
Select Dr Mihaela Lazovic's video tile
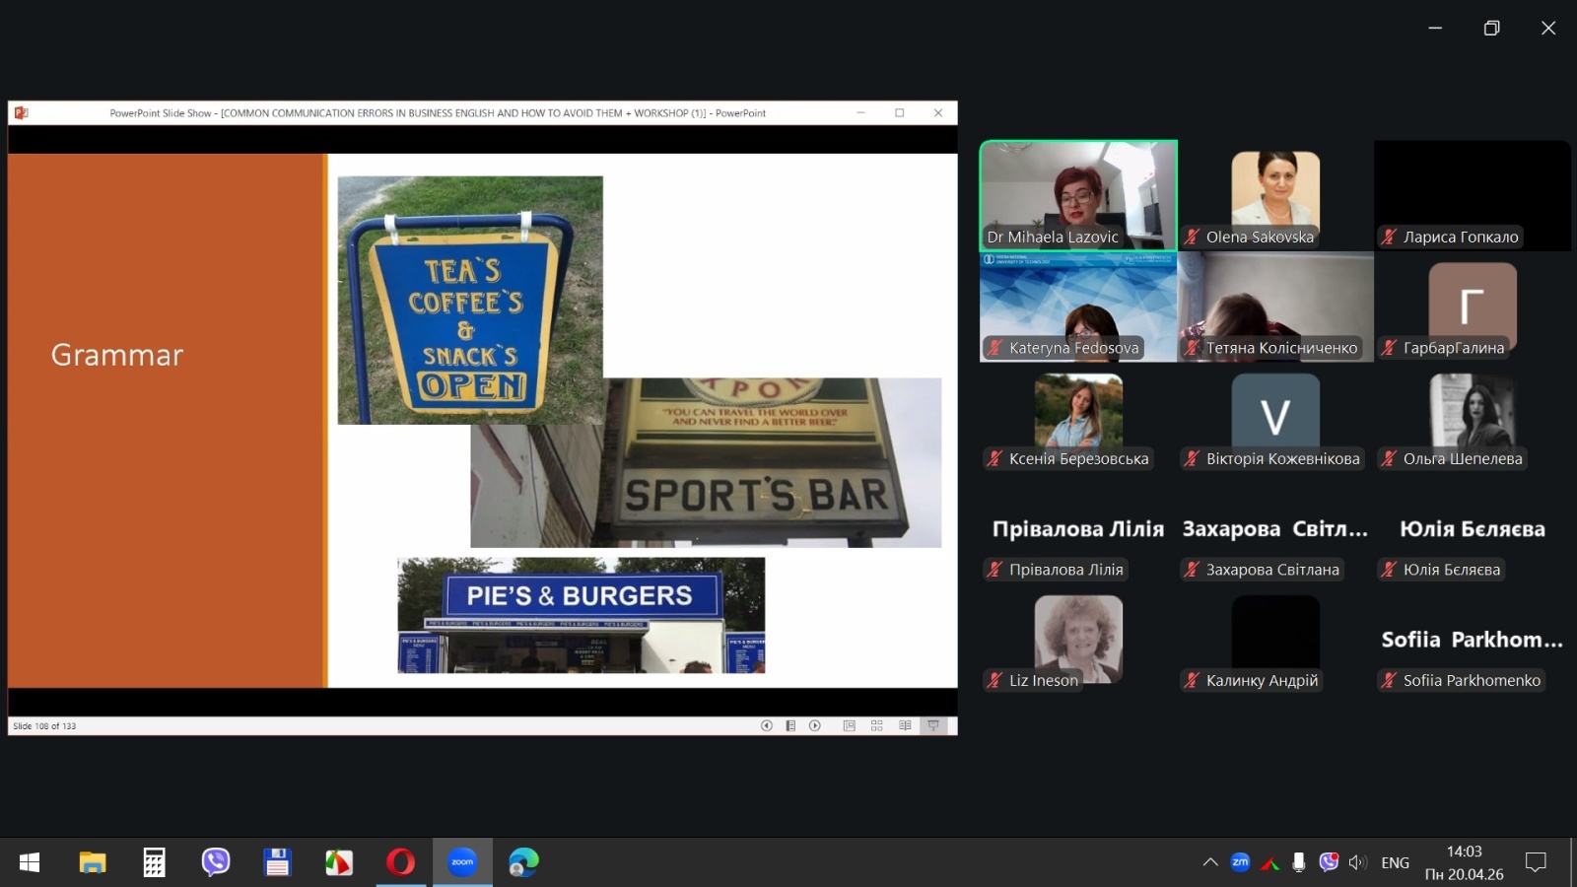tap(1078, 195)
